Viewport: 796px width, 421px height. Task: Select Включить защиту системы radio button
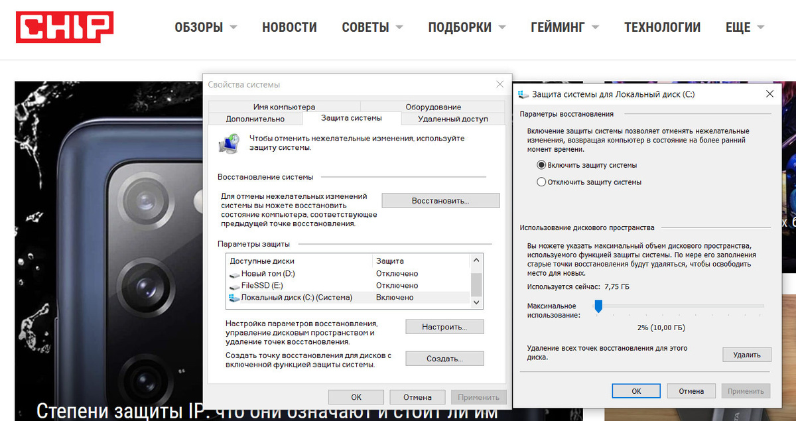[541, 165]
